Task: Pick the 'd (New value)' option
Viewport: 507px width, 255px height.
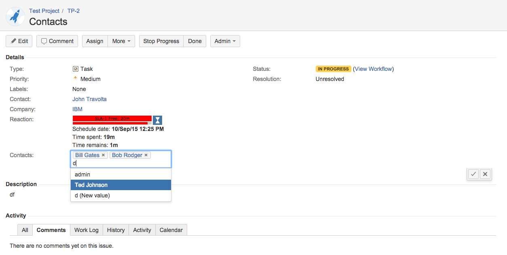Action: (120, 195)
